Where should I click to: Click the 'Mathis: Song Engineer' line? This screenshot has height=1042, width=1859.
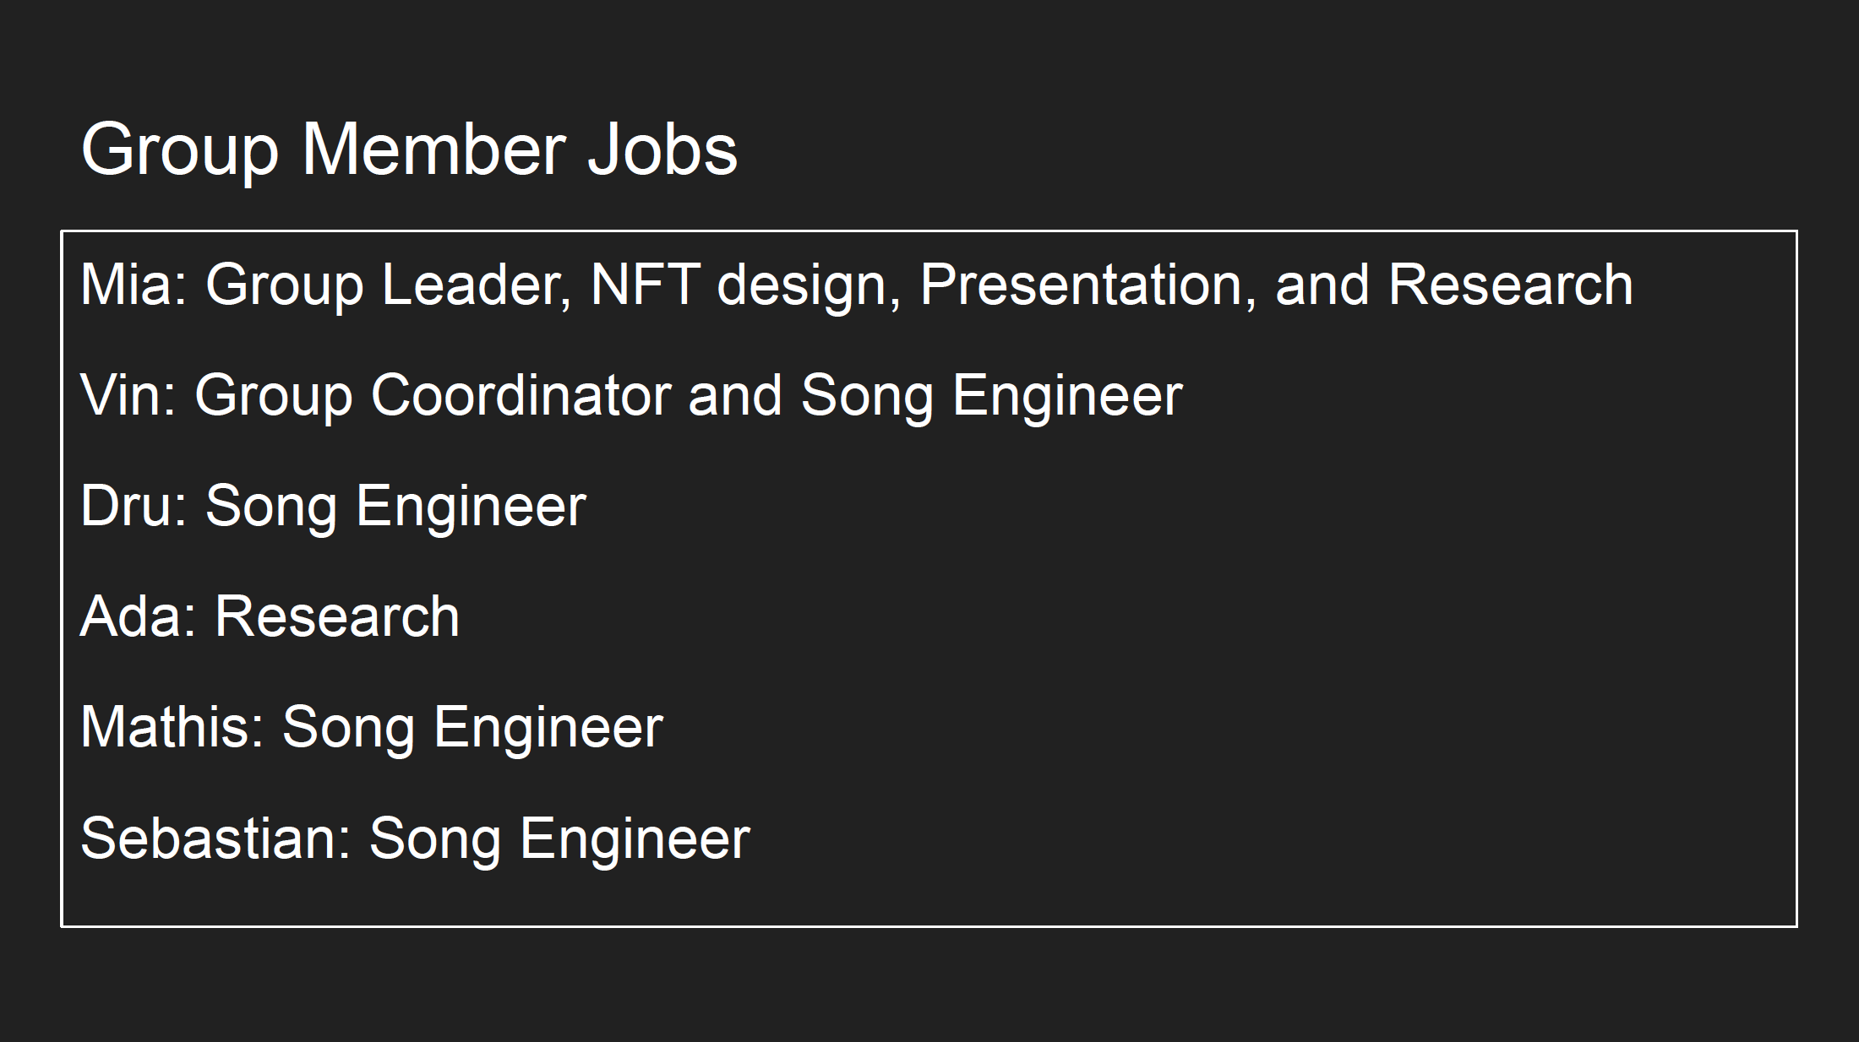pos(371,727)
